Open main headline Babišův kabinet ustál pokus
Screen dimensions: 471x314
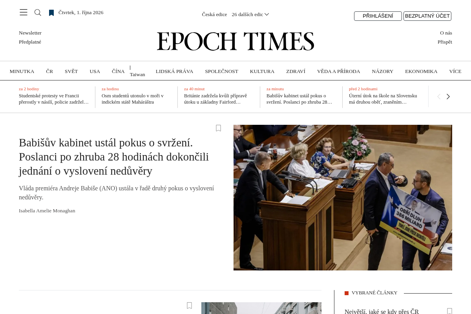114,157
